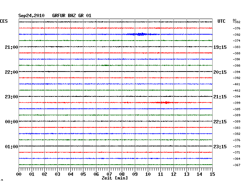
Task: Click the 03 minute axis label
Action: [57, 174]
